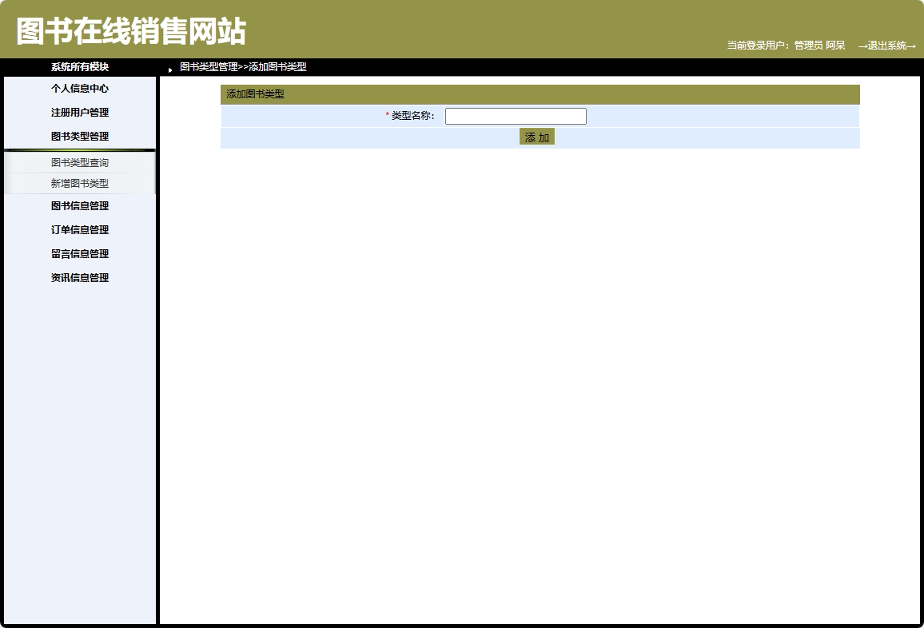Select the 图书类型管理 module

pyautogui.click(x=79, y=136)
